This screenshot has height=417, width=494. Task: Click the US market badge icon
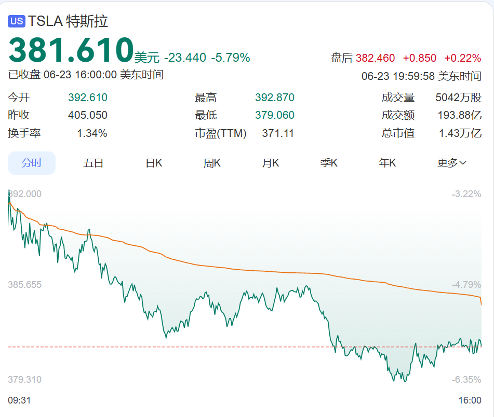tap(17, 21)
